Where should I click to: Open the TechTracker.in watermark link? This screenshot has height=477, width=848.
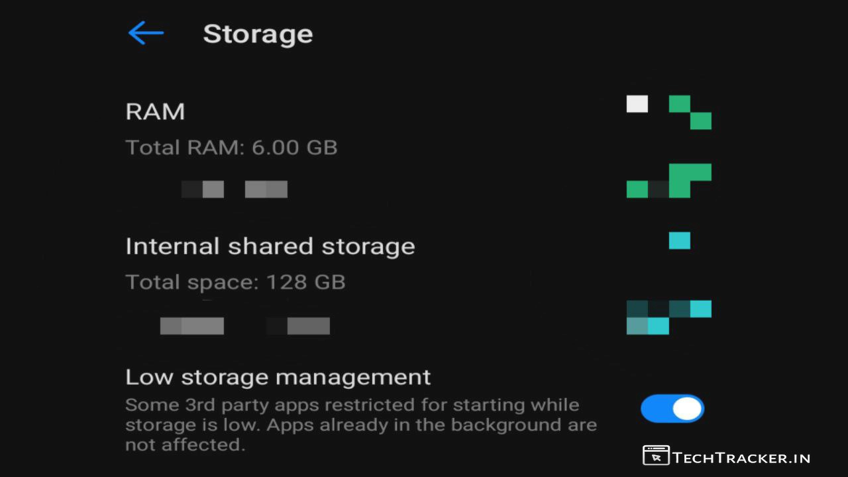(x=741, y=457)
